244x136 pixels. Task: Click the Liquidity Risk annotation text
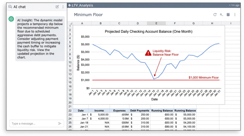[166, 53]
